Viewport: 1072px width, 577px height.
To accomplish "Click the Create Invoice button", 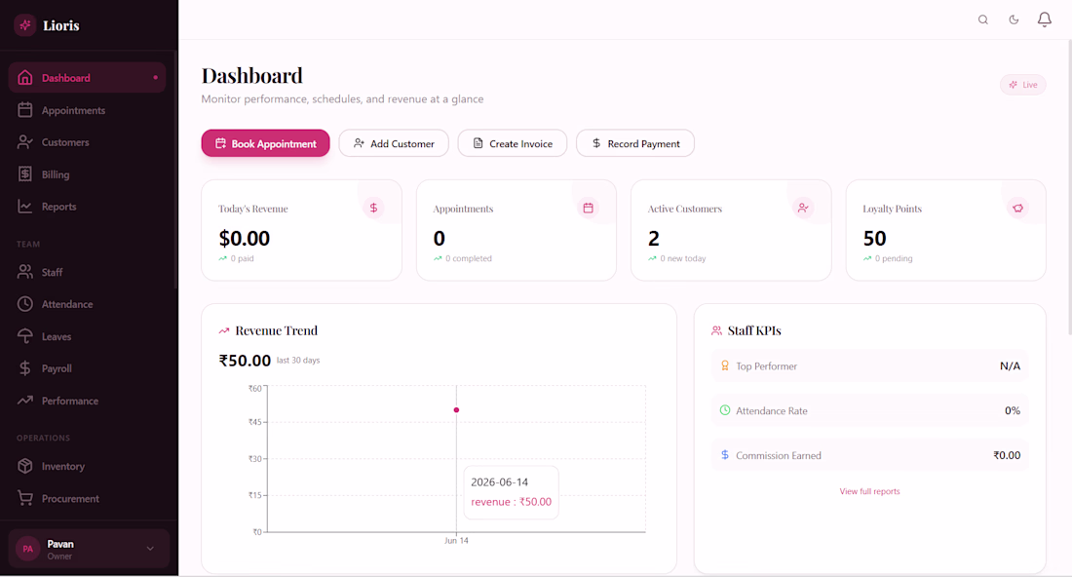I will [x=513, y=143].
